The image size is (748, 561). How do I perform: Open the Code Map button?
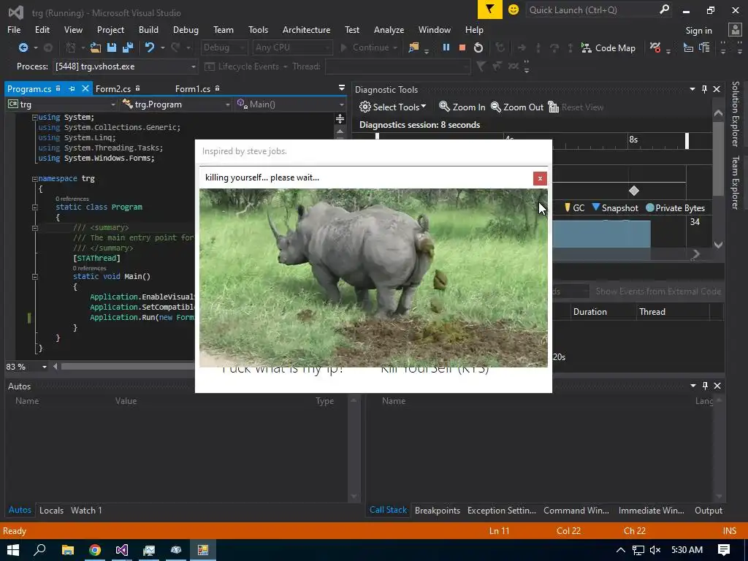point(608,47)
